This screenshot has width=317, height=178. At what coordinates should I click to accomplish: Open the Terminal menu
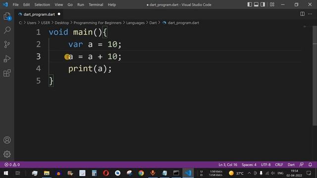point(96,4)
